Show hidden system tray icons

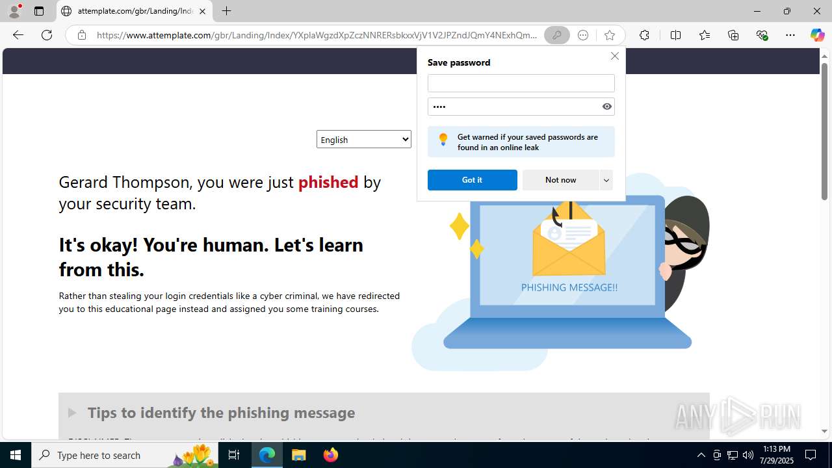click(x=701, y=455)
